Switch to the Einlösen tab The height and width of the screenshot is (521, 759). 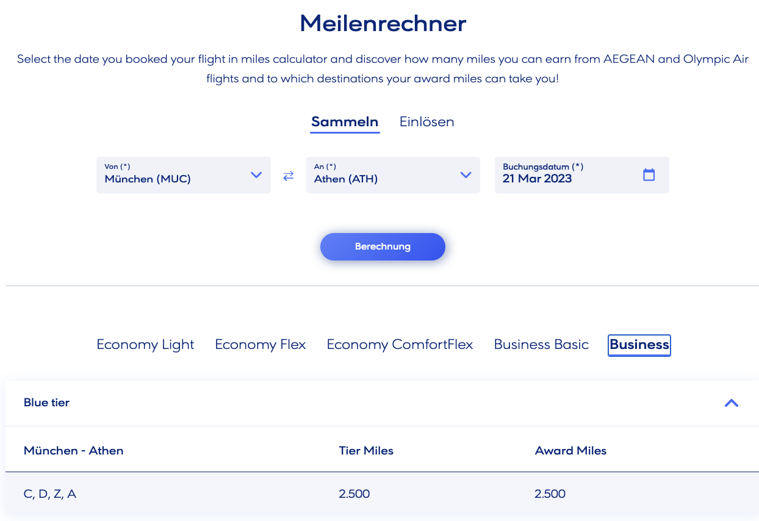tap(426, 121)
